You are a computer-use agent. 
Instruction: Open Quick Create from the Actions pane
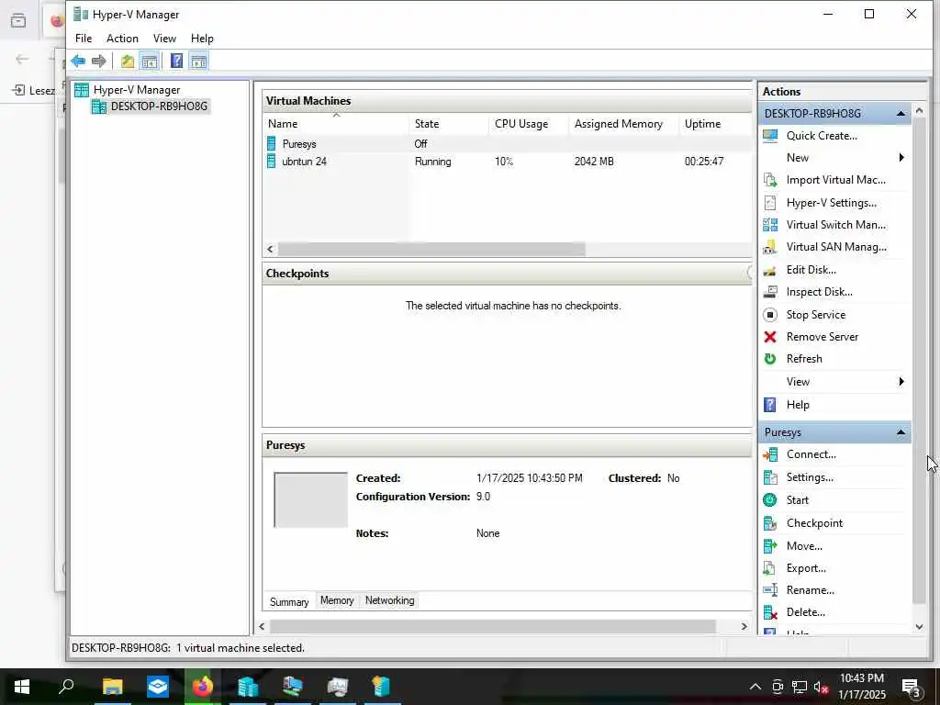pyautogui.click(x=822, y=136)
